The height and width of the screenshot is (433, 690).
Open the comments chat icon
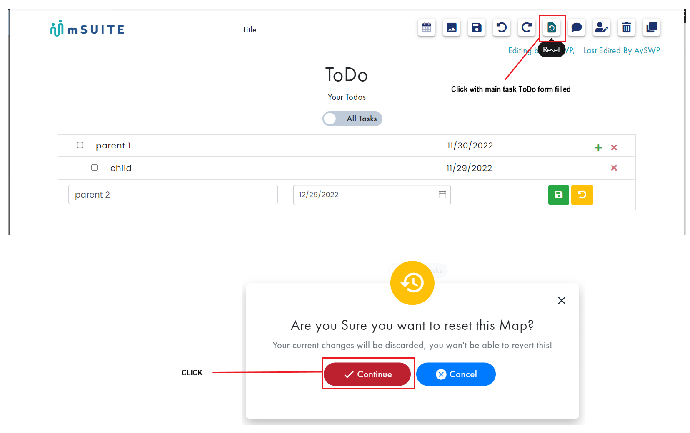point(577,27)
